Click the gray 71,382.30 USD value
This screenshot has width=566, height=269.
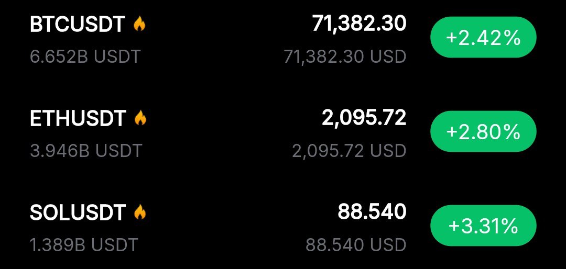point(345,57)
